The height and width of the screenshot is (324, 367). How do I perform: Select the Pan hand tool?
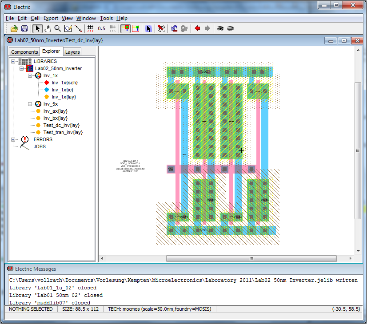48,28
